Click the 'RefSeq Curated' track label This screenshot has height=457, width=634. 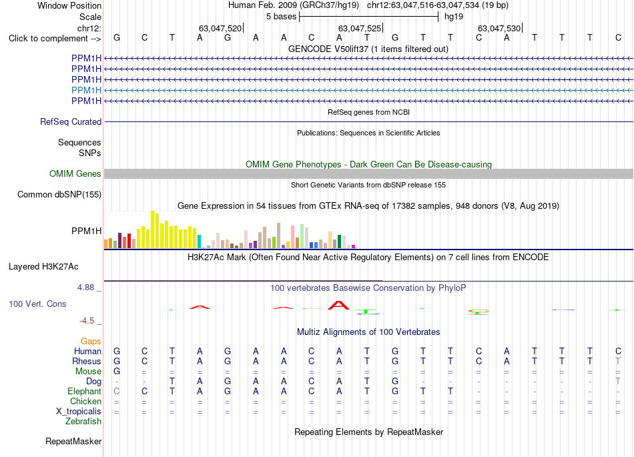click(70, 122)
